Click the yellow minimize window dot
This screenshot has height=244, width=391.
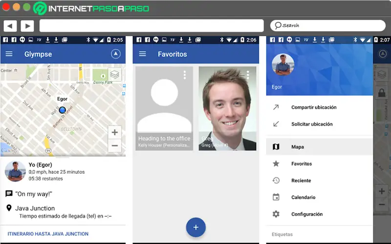pyautogui.click(x=16, y=7)
